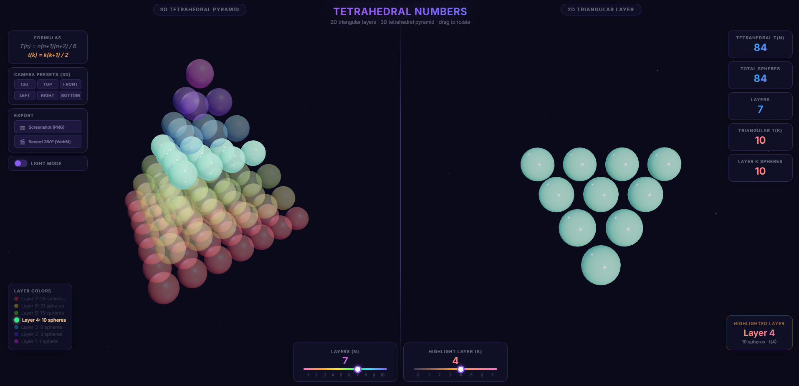Select 'Layer 7: 28 spheres' in legend
The width and height of the screenshot is (799, 386).
click(x=40, y=299)
